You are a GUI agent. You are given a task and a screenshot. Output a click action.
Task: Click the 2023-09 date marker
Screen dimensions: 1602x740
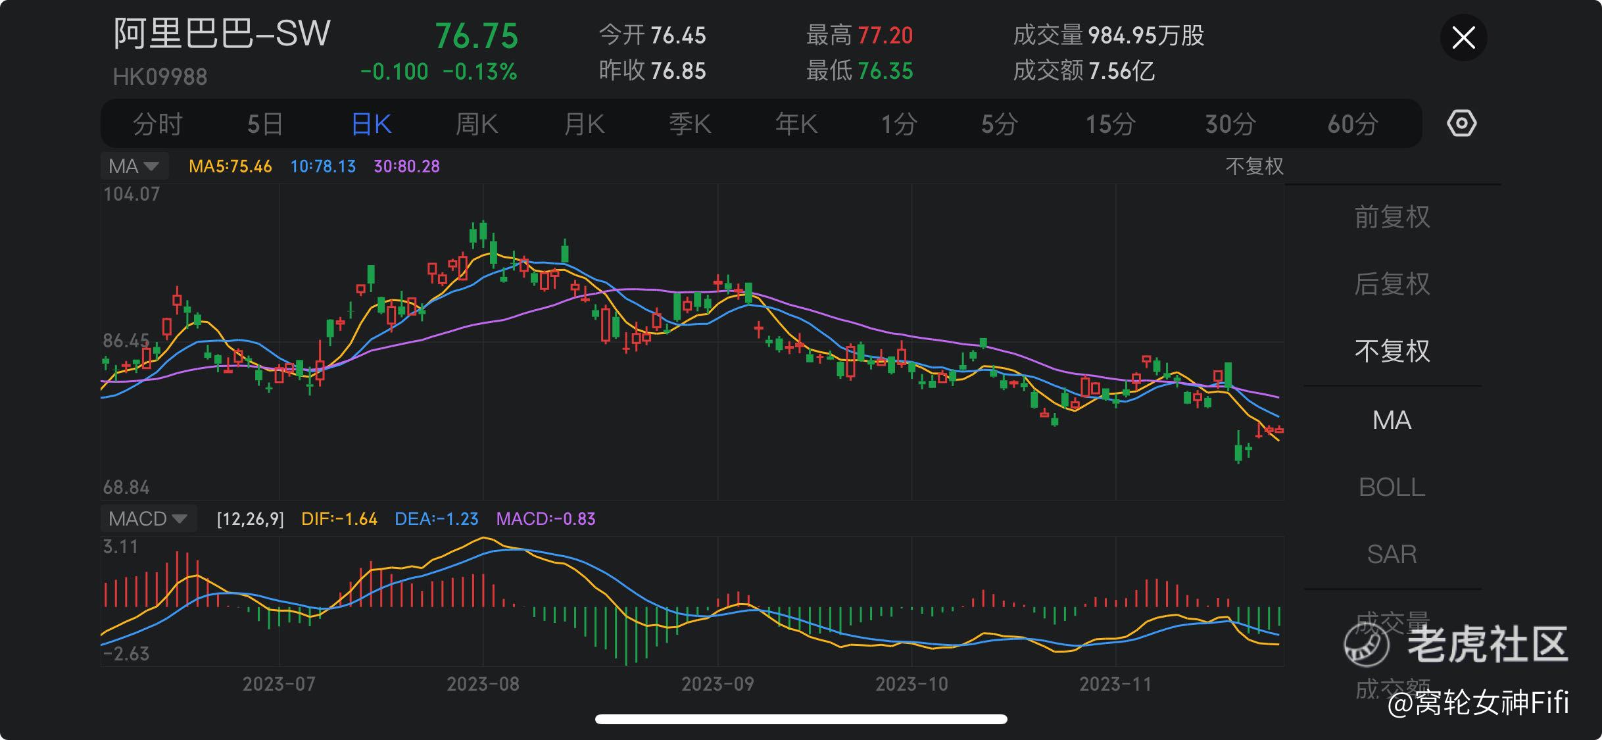coord(717,684)
